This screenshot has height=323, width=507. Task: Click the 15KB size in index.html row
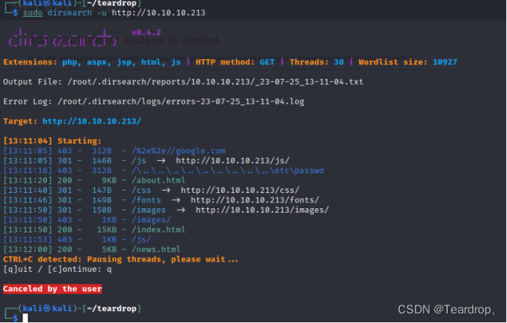click(x=107, y=229)
